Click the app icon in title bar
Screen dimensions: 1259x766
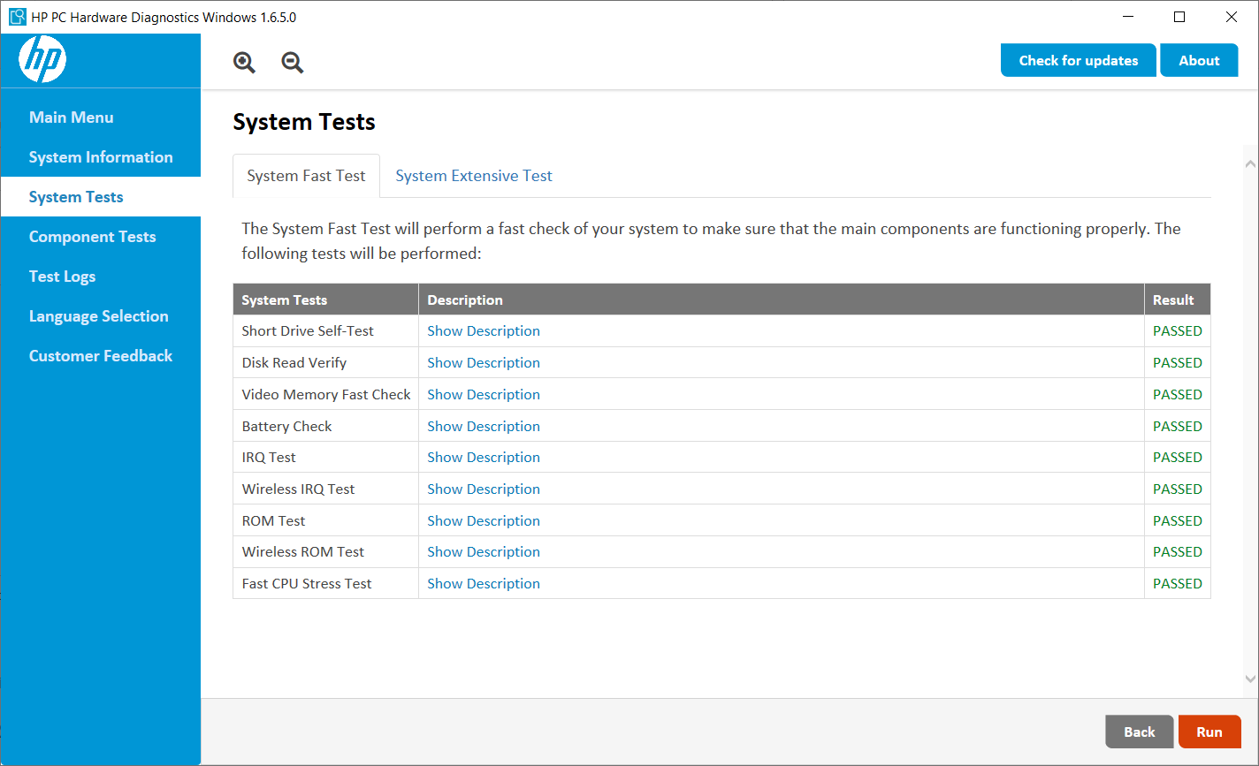pos(17,17)
